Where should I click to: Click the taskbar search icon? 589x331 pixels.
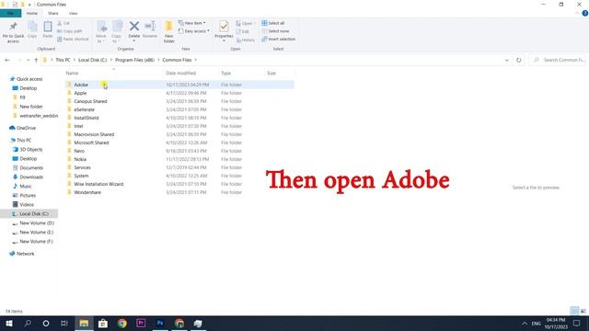28,323
